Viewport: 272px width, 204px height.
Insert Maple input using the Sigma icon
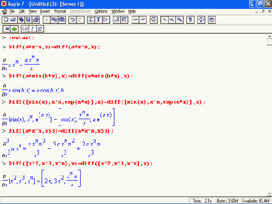click(x=91, y=20)
